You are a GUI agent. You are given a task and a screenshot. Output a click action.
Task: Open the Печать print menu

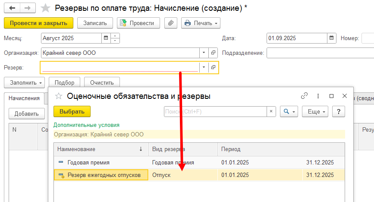pos(201,23)
